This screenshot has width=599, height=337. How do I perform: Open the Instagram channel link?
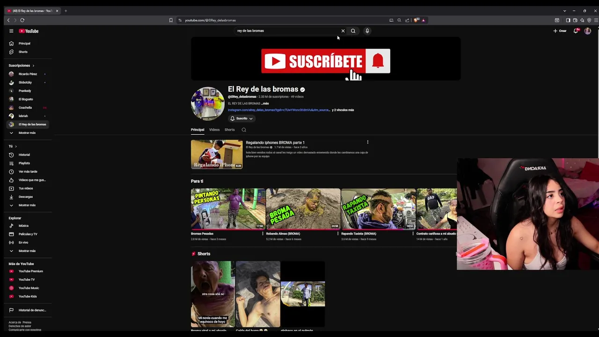(279, 110)
